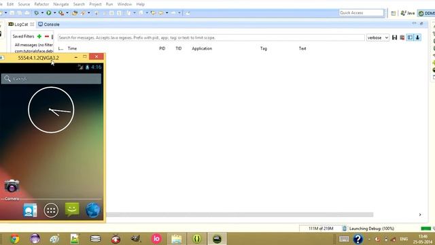
Task: Open the Contacts app in the emulator dock
Action: pyautogui.click(x=30, y=210)
